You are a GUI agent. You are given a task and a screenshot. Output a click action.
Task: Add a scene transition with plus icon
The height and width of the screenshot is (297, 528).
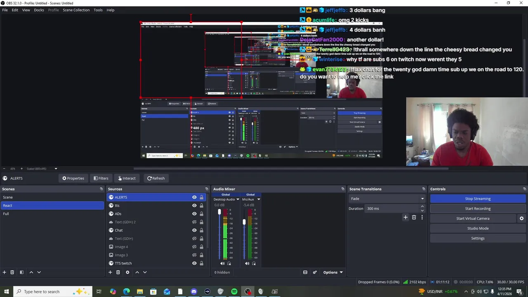405,217
